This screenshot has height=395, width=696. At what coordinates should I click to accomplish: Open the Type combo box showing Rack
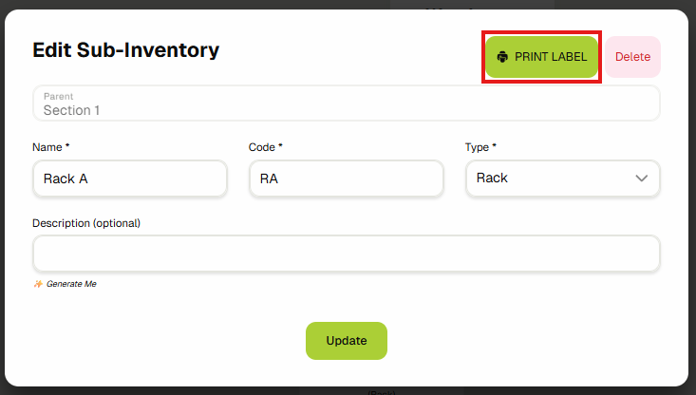(562, 179)
